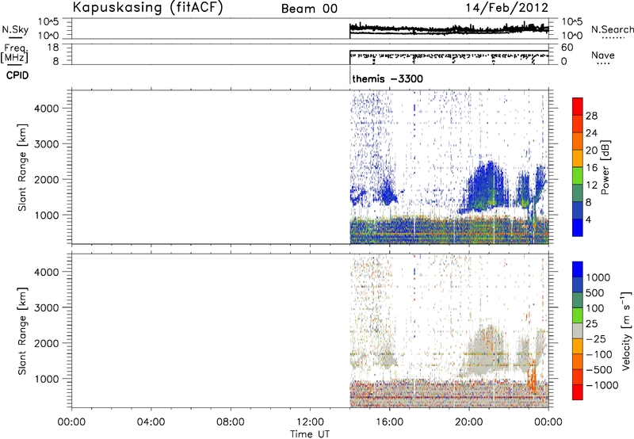The height and width of the screenshot is (439, 634).
Task: Click the light green 12-16 dB power colorbar segment
Action: [578, 176]
